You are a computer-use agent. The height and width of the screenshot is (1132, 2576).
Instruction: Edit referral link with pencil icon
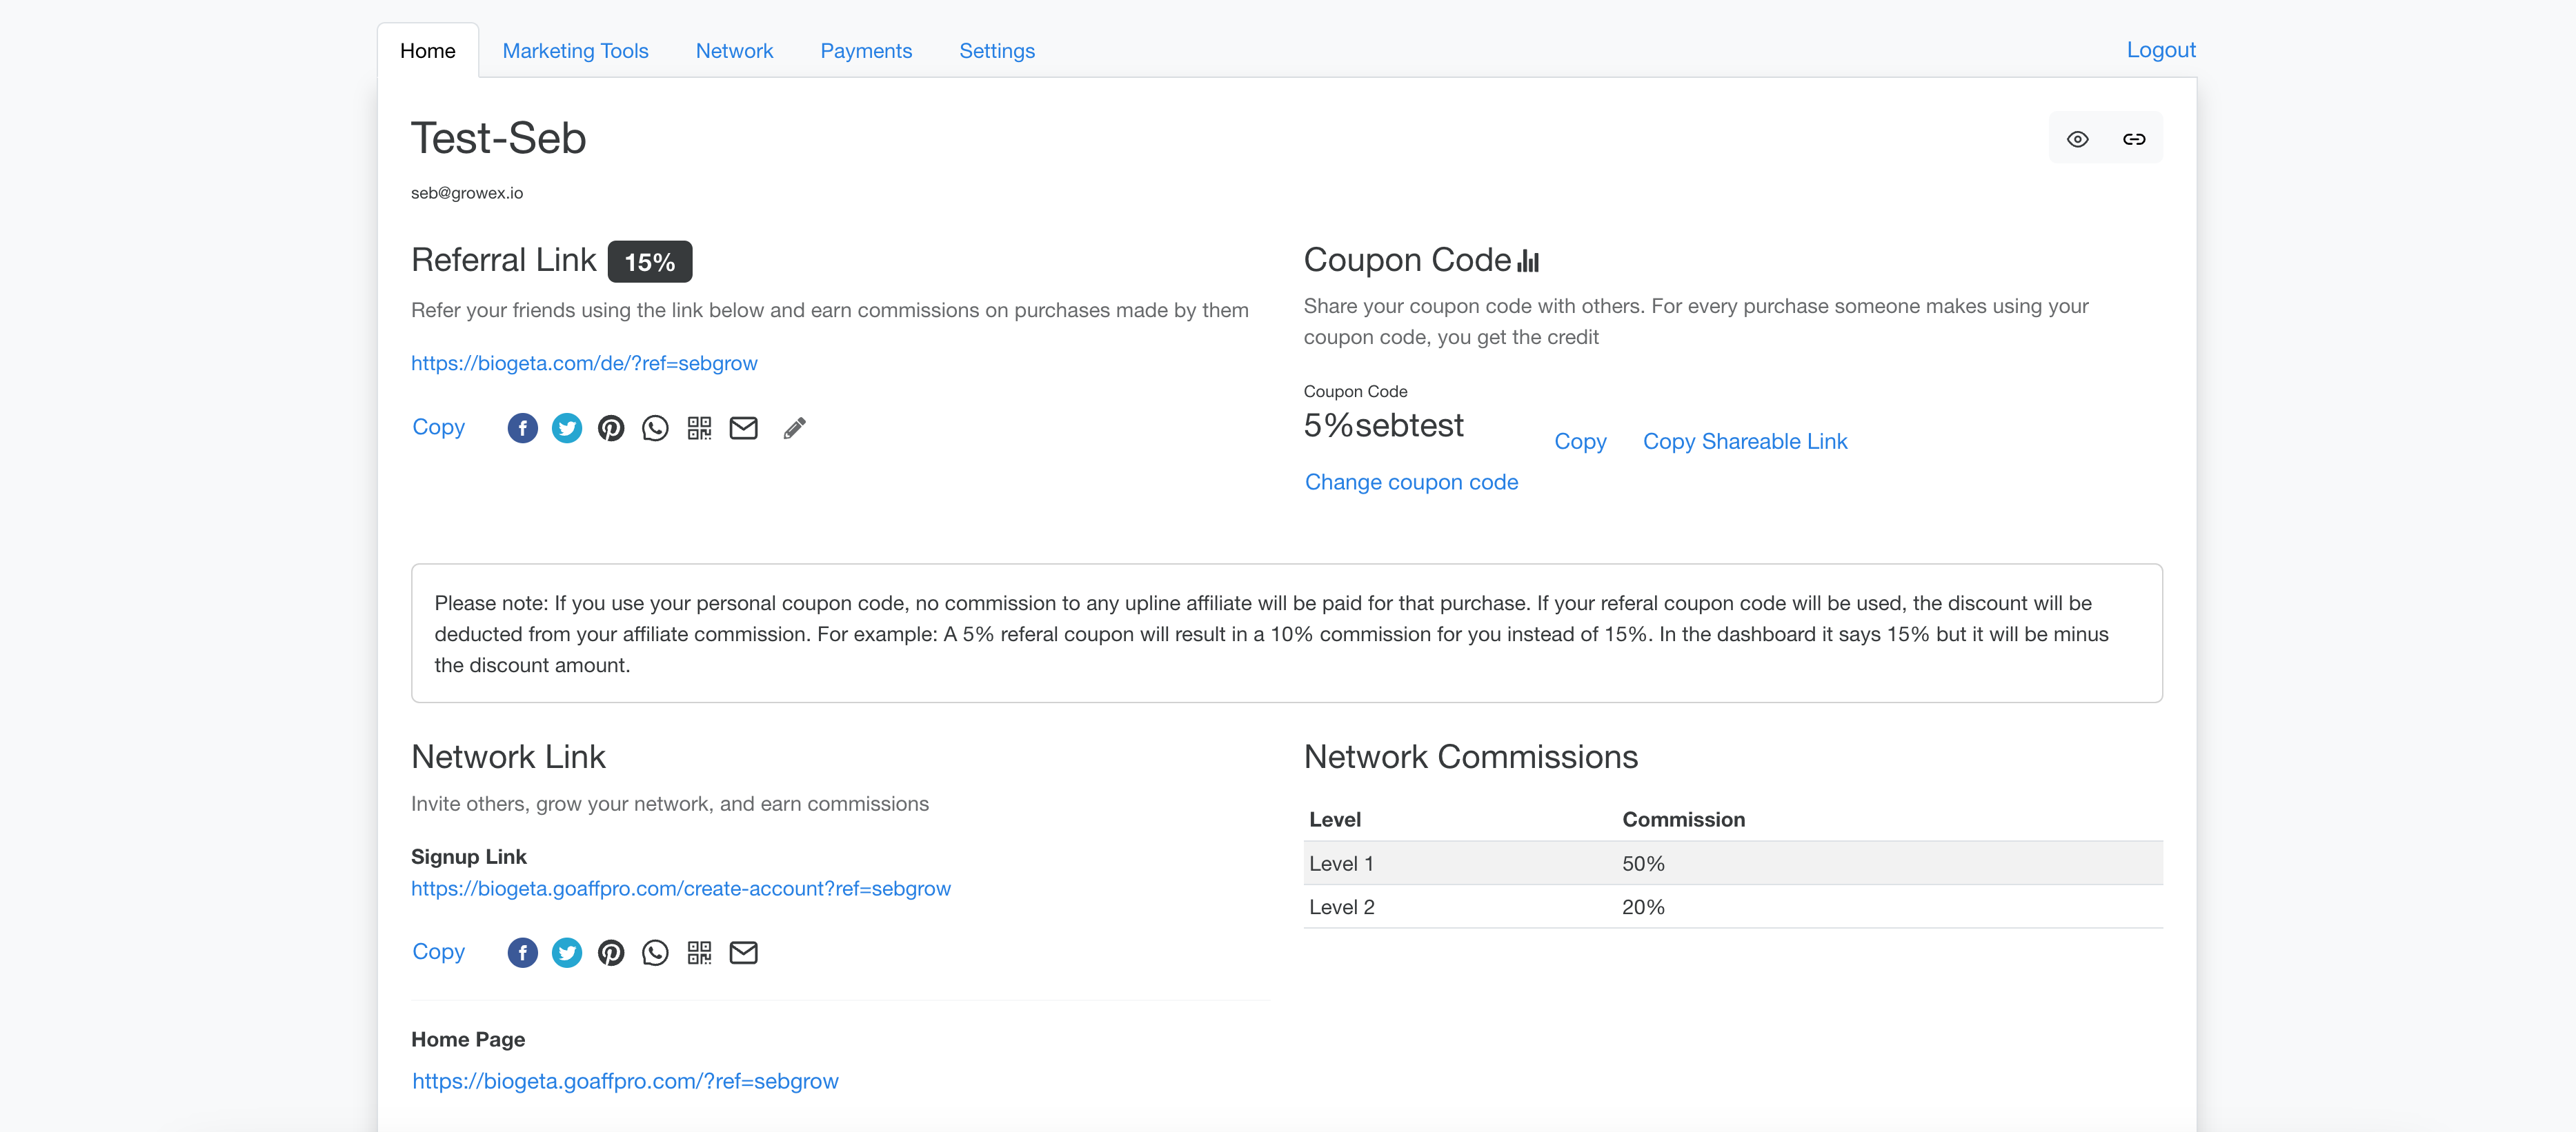click(x=794, y=429)
